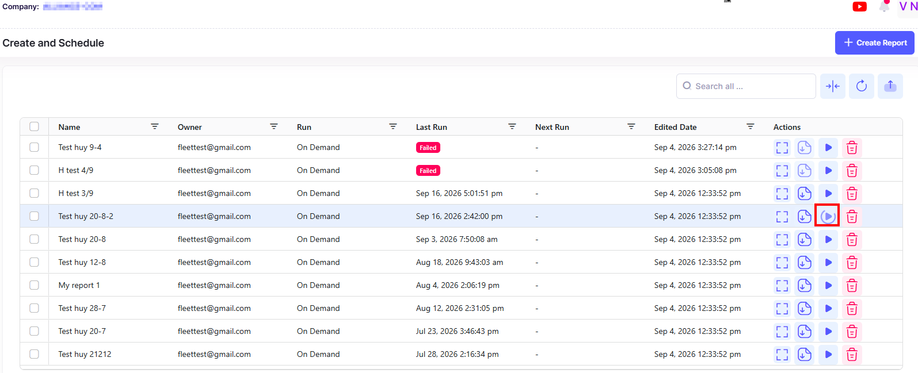The height and width of the screenshot is (373, 918).
Task: Click the collapse columns icon button
Action: (833, 86)
